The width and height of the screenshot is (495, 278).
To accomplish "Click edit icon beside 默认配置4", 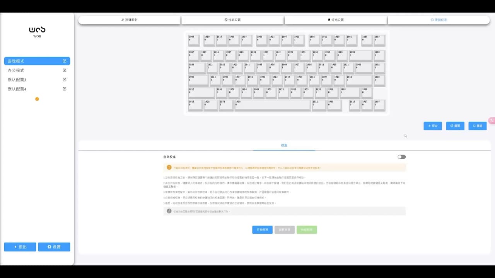I will (65, 89).
